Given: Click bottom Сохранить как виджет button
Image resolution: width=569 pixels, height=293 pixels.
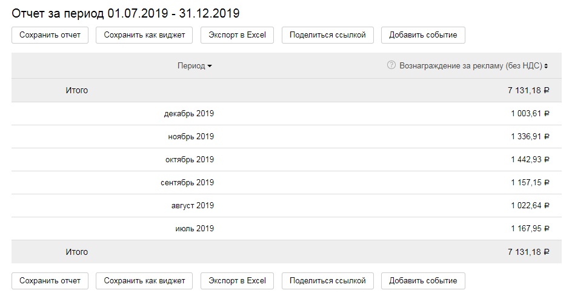Looking at the screenshot, I should click(144, 281).
